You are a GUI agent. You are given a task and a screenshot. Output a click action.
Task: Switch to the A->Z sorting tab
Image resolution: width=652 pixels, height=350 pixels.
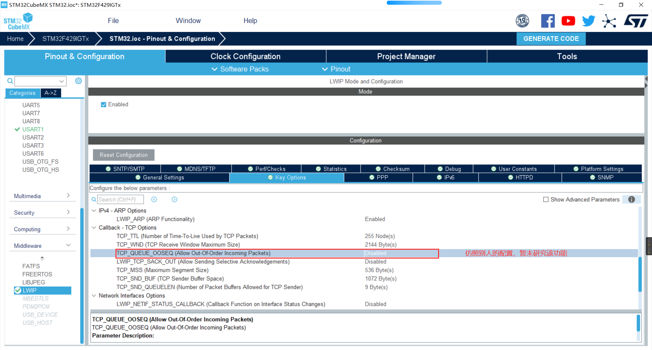51,93
